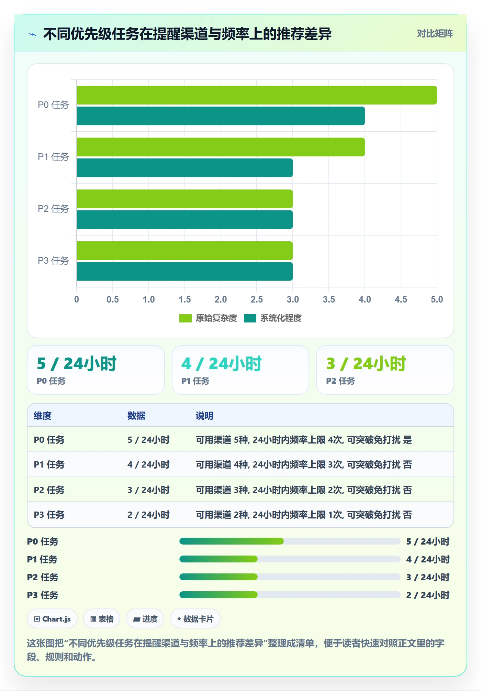Click the 对比矩阵 label in the header

click(x=435, y=34)
